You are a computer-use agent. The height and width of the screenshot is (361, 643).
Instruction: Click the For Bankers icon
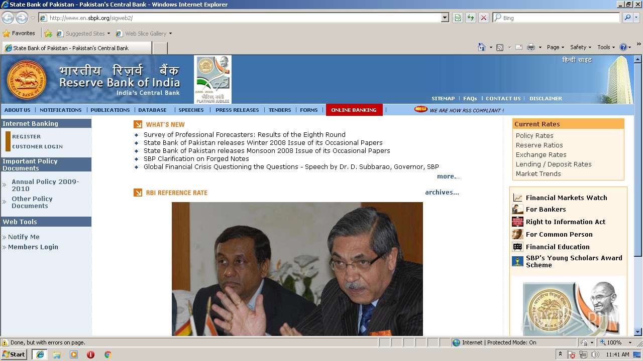[x=517, y=210]
